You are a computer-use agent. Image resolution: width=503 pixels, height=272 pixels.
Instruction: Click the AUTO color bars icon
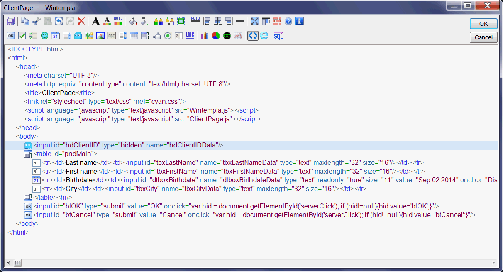118,21
